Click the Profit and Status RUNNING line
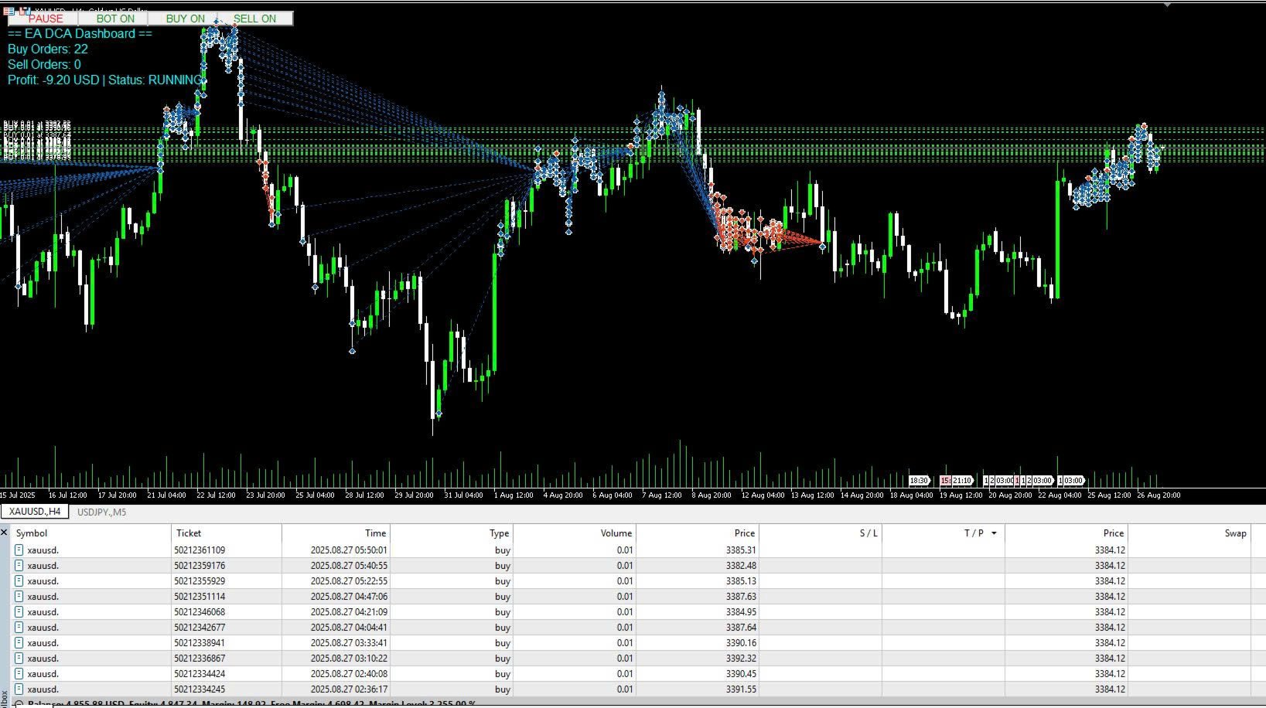 105,80
